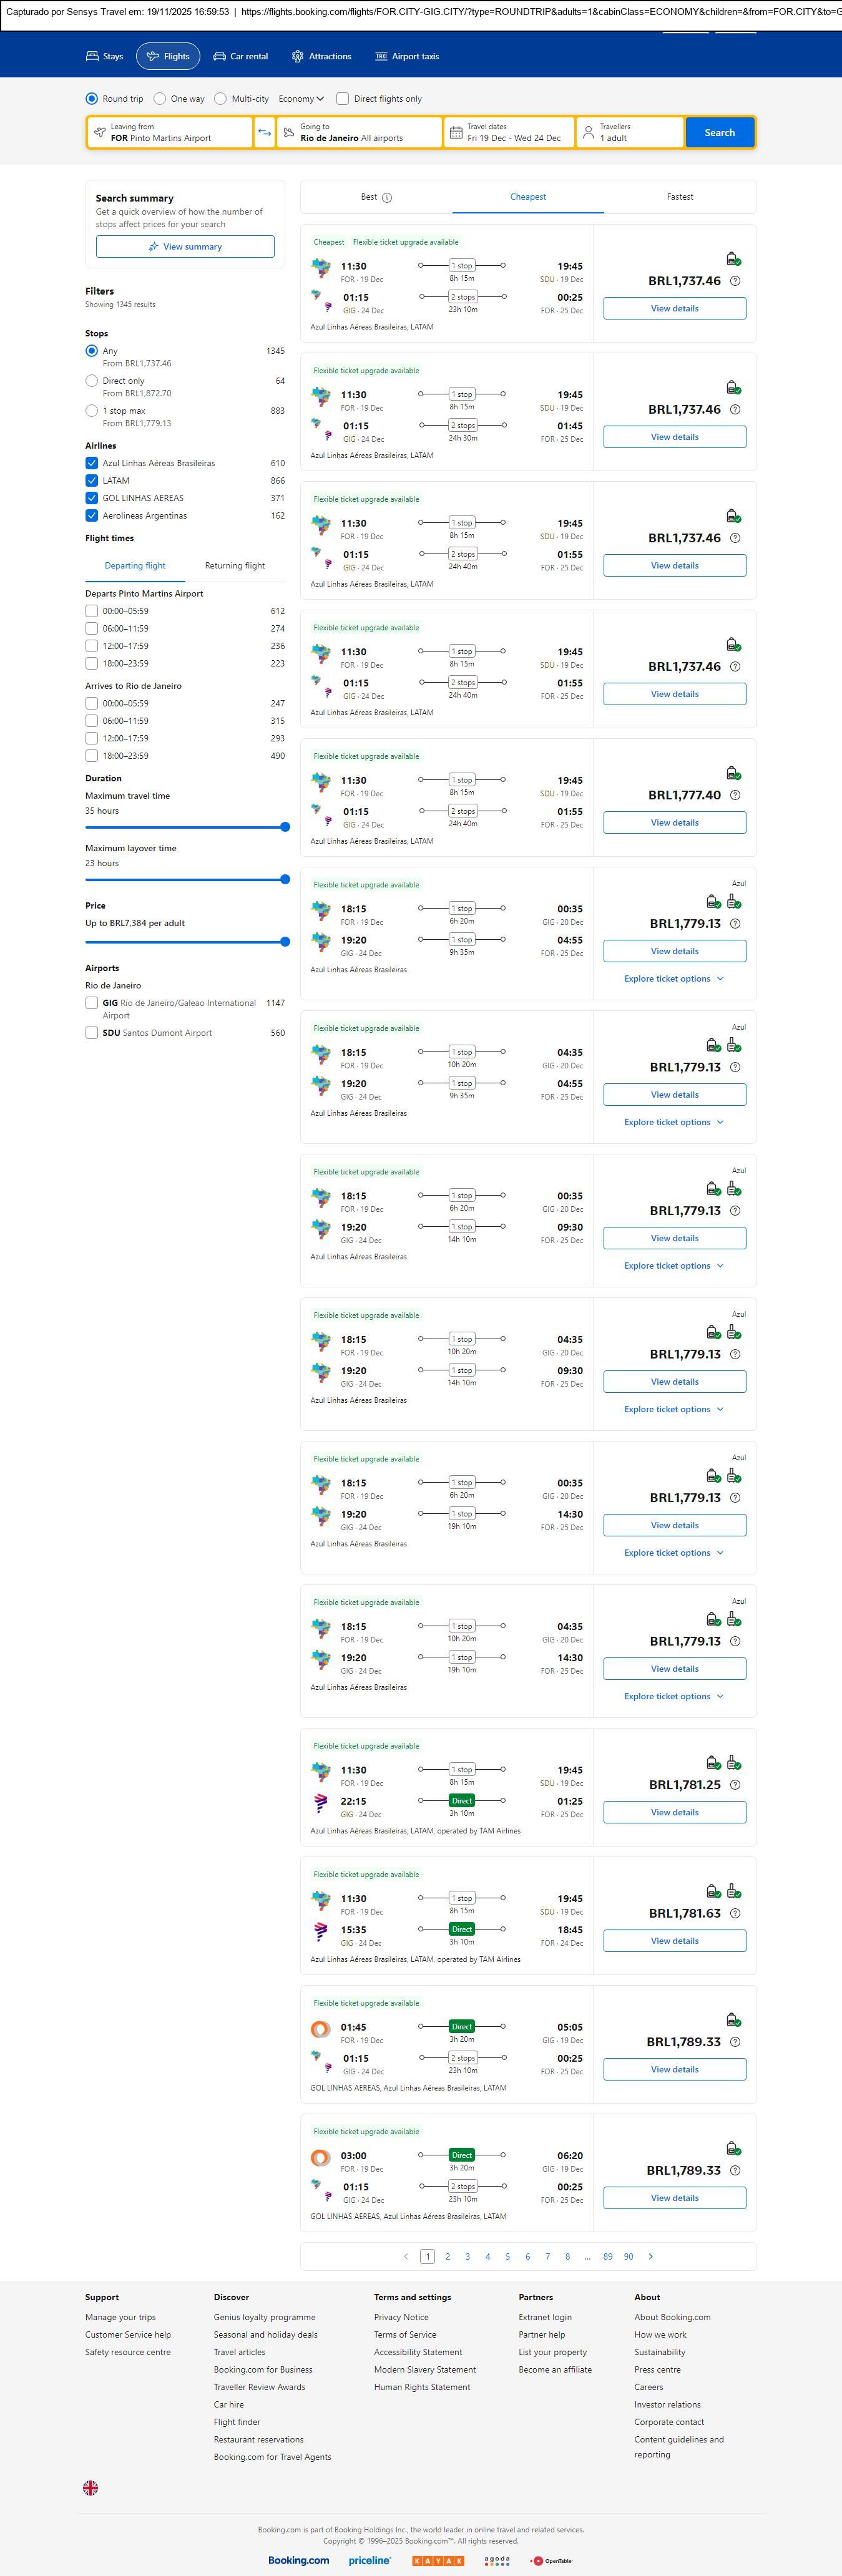This screenshot has height=2576, width=842.
Task: Click the baggage icon on the first flight result
Action: (733, 259)
